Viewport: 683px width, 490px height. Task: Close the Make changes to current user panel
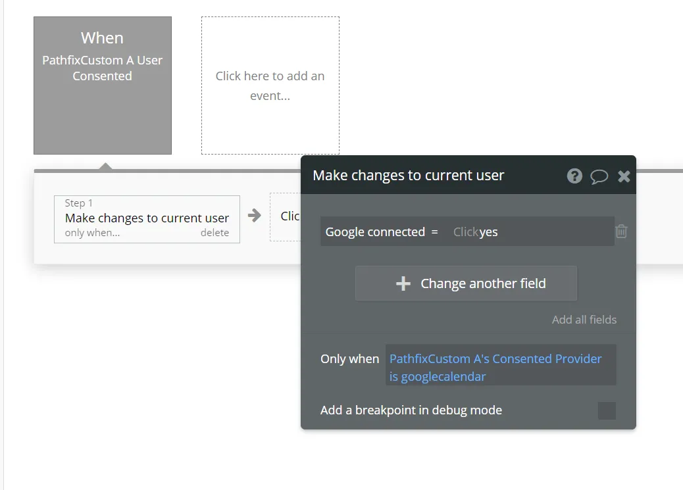coord(624,176)
